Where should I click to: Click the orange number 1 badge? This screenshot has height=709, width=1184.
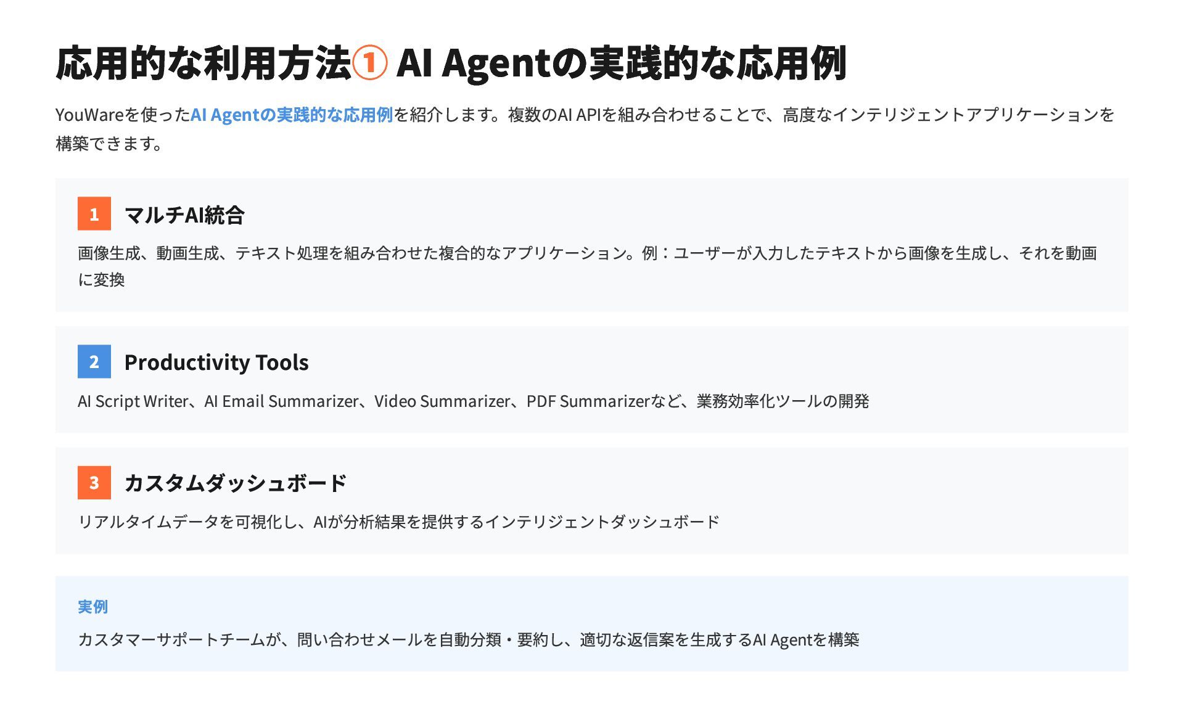point(94,213)
